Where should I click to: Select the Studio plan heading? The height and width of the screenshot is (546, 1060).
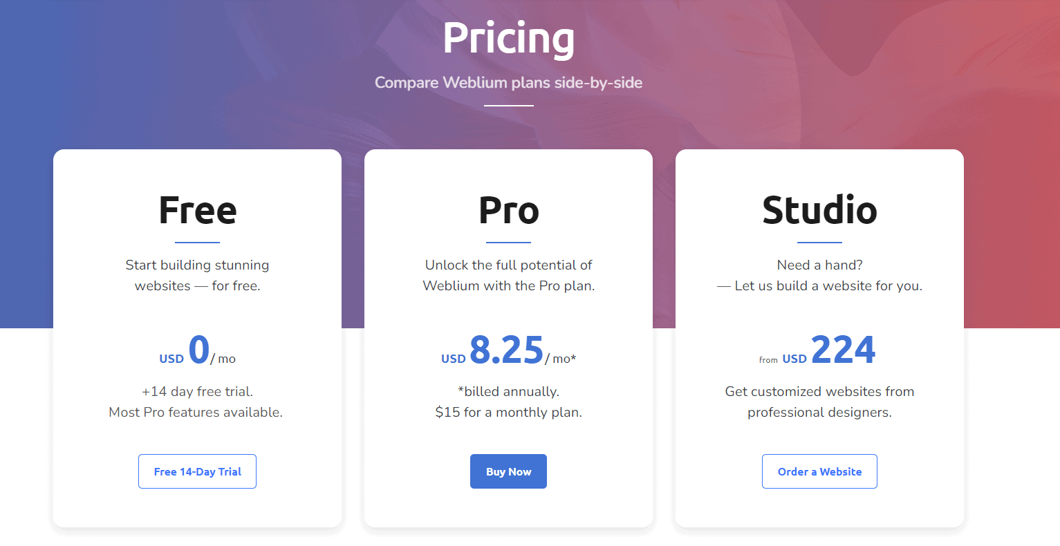click(819, 210)
